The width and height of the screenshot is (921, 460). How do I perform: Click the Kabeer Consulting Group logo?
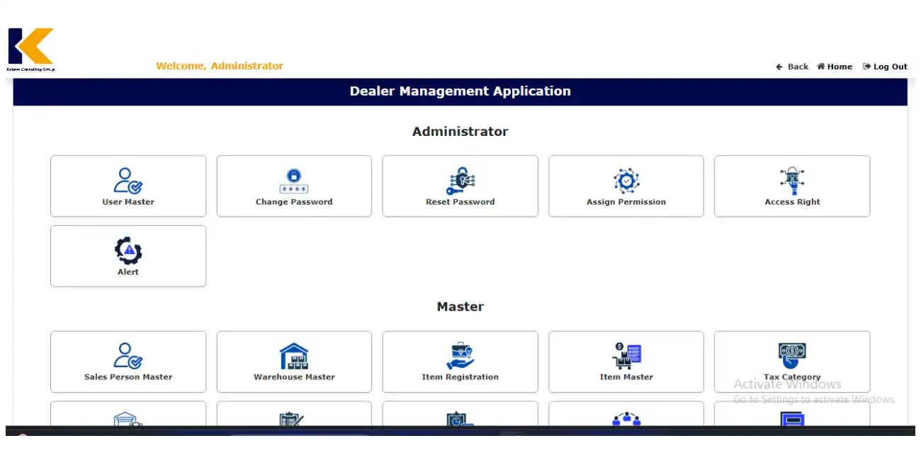(x=30, y=50)
